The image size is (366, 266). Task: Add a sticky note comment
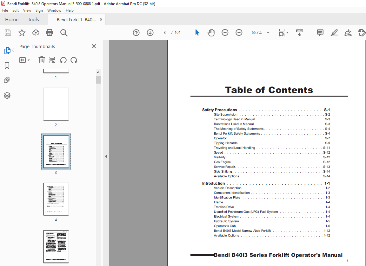(x=320, y=33)
